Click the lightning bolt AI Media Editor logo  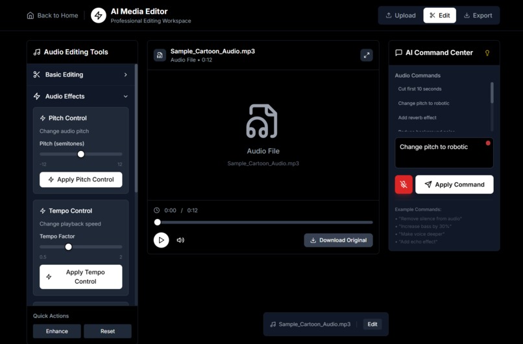[x=99, y=16]
